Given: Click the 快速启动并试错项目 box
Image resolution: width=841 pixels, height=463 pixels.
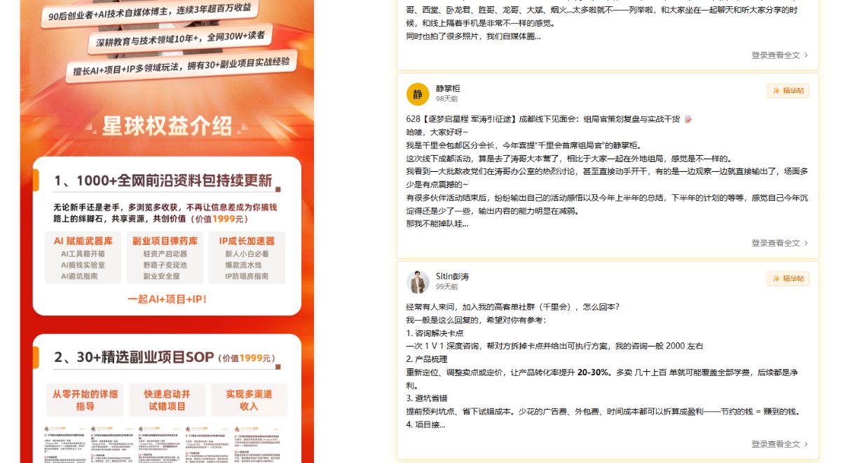Looking at the screenshot, I should (167, 400).
